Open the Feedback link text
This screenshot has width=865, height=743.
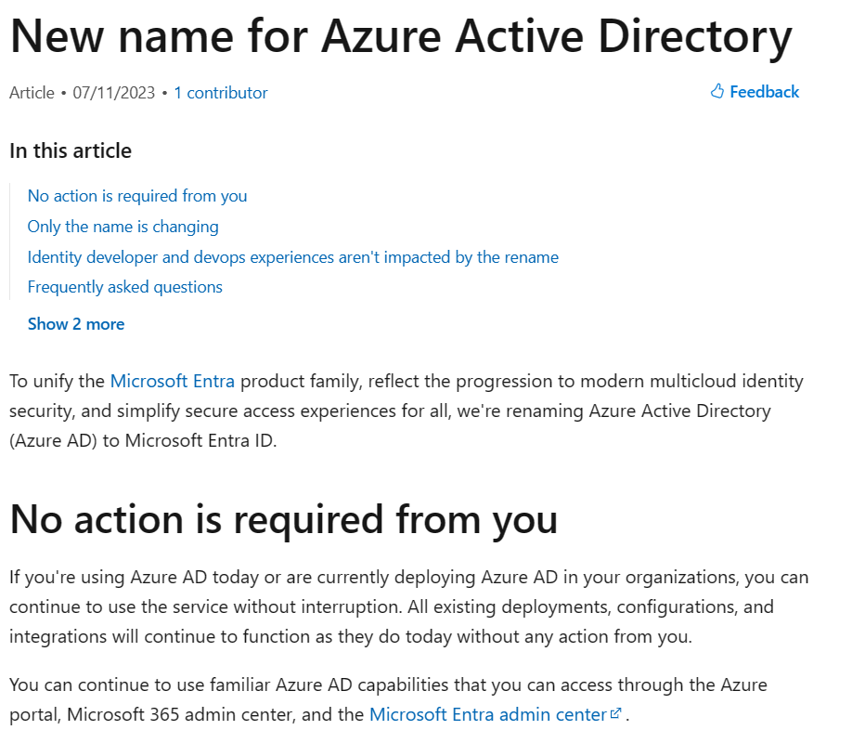[x=764, y=92]
